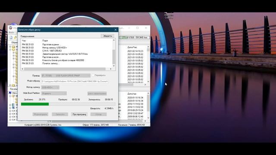Open the Файл menu in UltraISO window

[x=12, y=33]
